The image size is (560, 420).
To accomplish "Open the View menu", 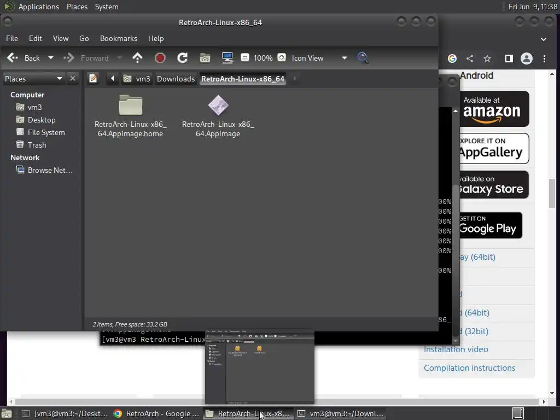I will (x=61, y=38).
